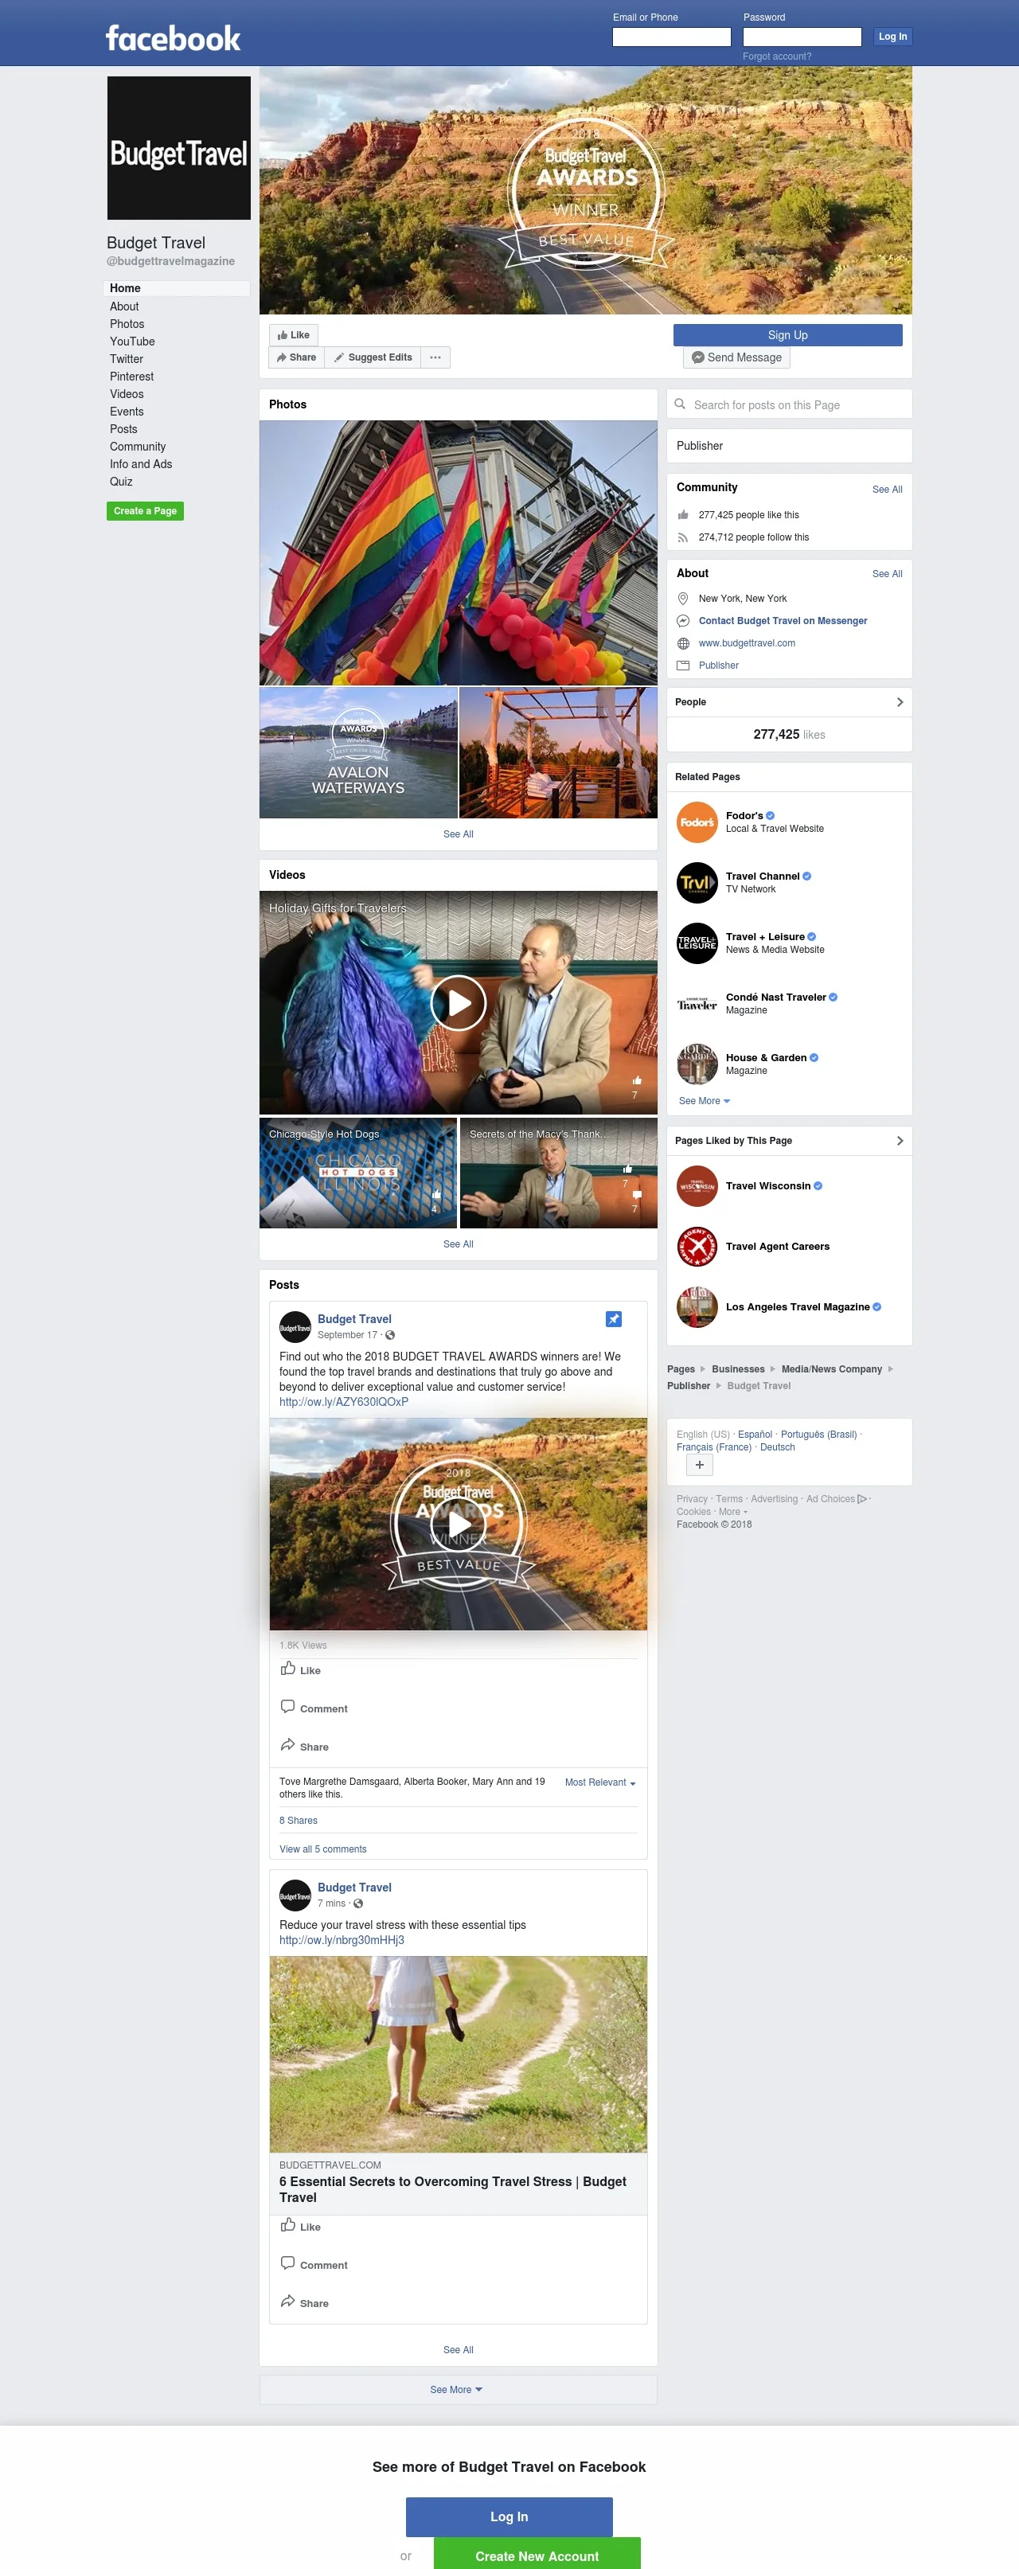Viewport: 1019px width, 2569px height.
Task: Click the bottom blue Log In button
Action: tap(509, 2516)
